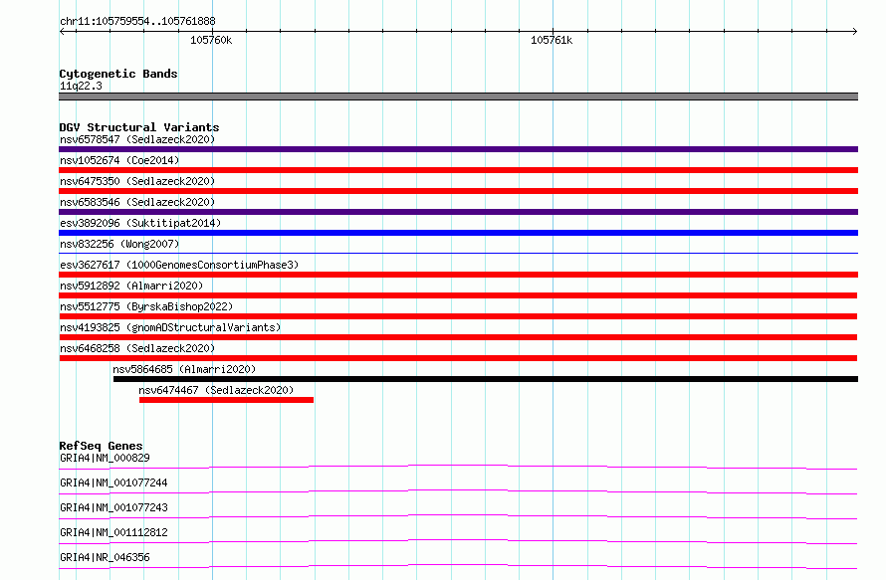
Task: Open the nsv6475350 (Sedlazeck2020) label
Action: tap(137, 181)
